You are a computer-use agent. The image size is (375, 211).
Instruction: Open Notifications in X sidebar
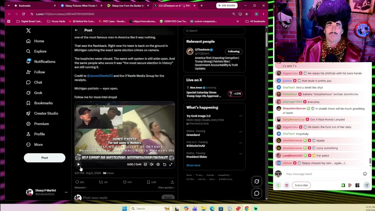coord(41,62)
